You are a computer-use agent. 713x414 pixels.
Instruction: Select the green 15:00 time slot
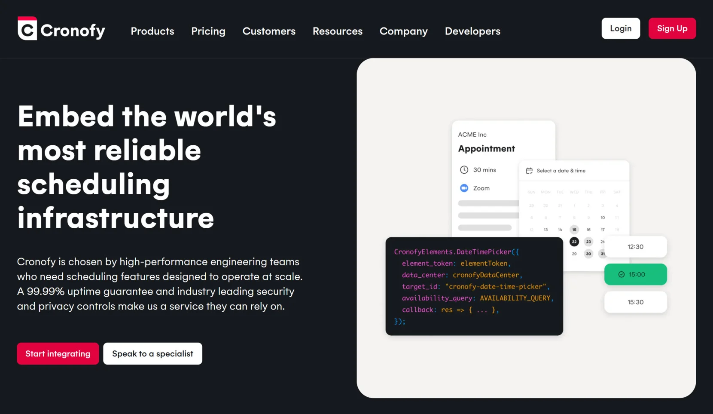[x=635, y=274]
